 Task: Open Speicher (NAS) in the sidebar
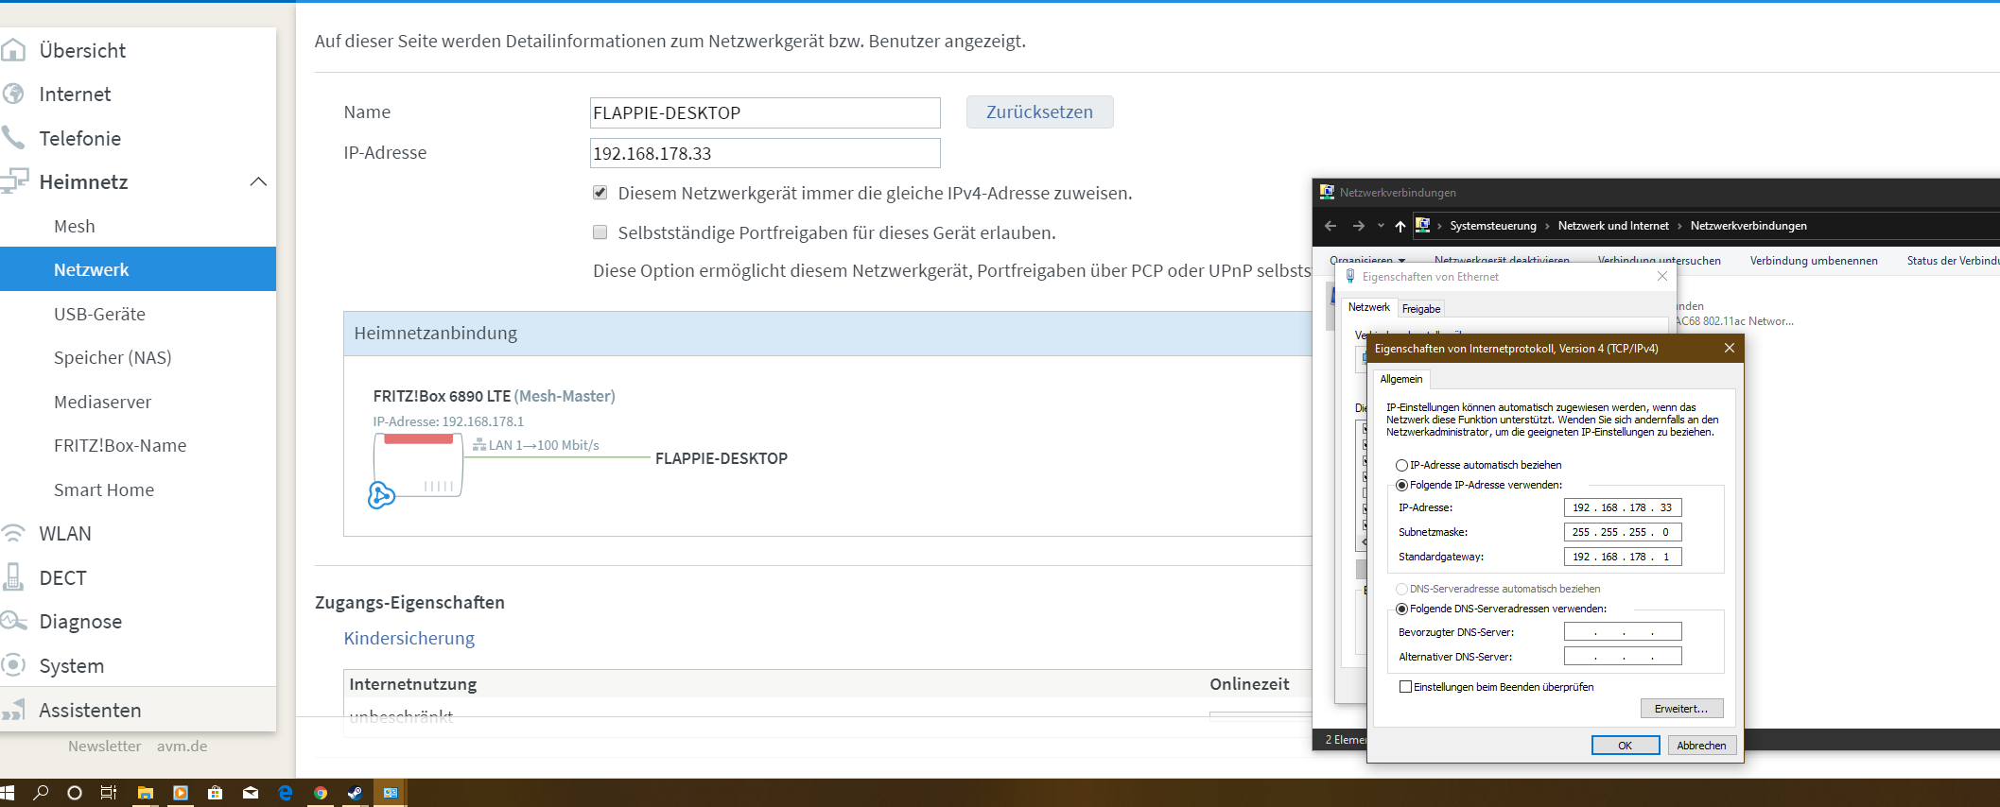click(x=113, y=357)
